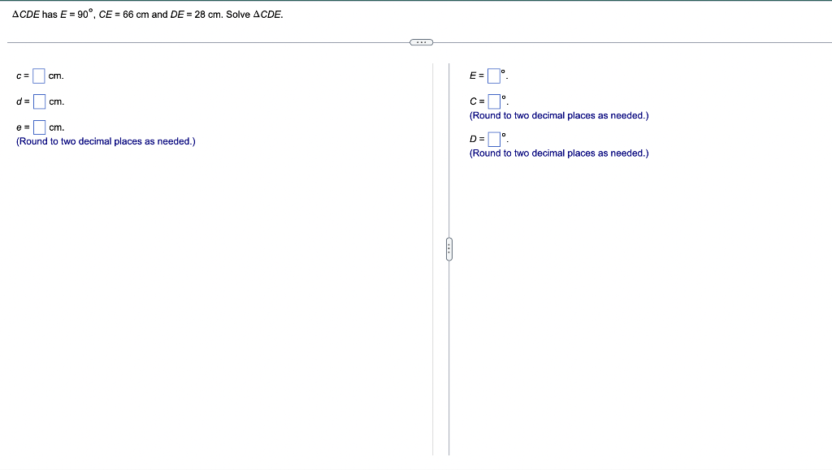Click the degree symbol beside angle E box
The image size is (832, 470).
click(504, 71)
